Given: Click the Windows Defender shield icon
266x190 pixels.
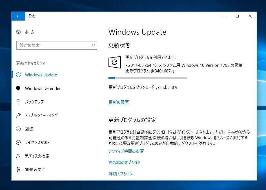Looking at the screenshot, I should (x=18, y=88).
